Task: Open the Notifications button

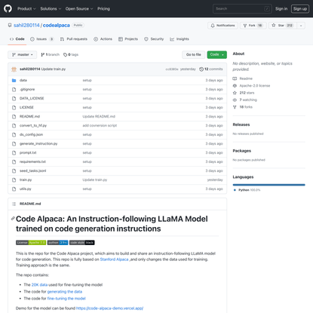Action: tap(222, 26)
